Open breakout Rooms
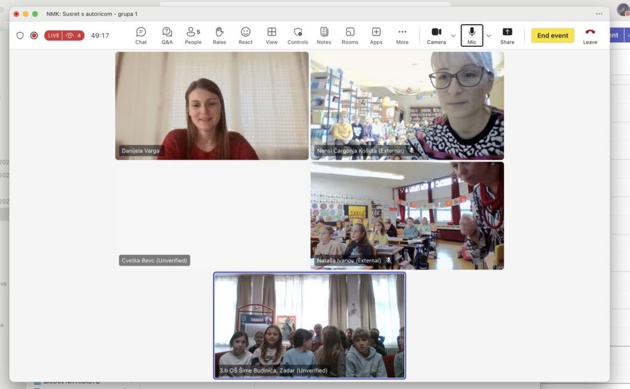This screenshot has height=389, width=630. [x=349, y=36]
